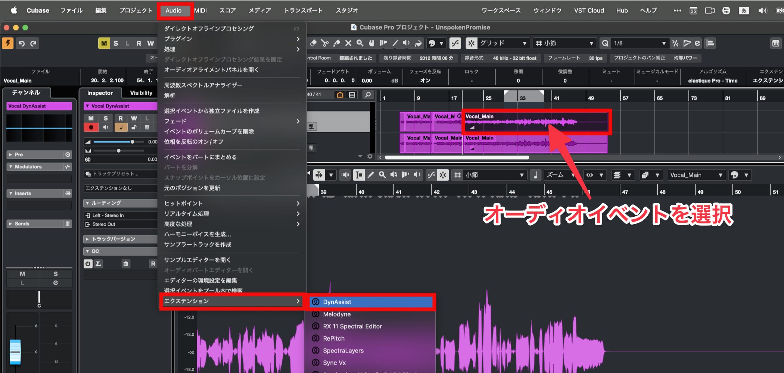Image resolution: width=784 pixels, height=373 pixels.
Task: Open the MIDI menu in menu bar
Action: (200, 10)
